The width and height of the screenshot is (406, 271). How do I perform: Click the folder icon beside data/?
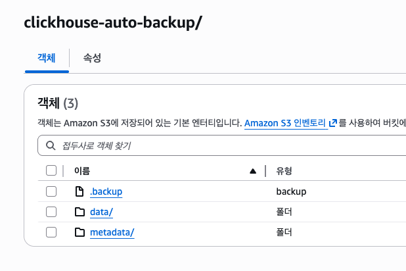pos(79,212)
